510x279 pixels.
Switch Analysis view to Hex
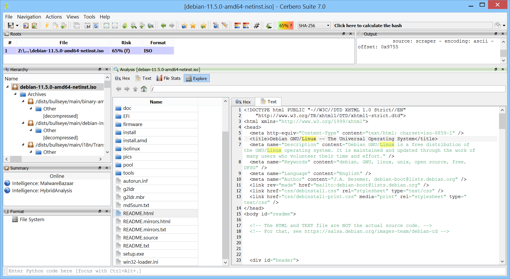coord(122,78)
